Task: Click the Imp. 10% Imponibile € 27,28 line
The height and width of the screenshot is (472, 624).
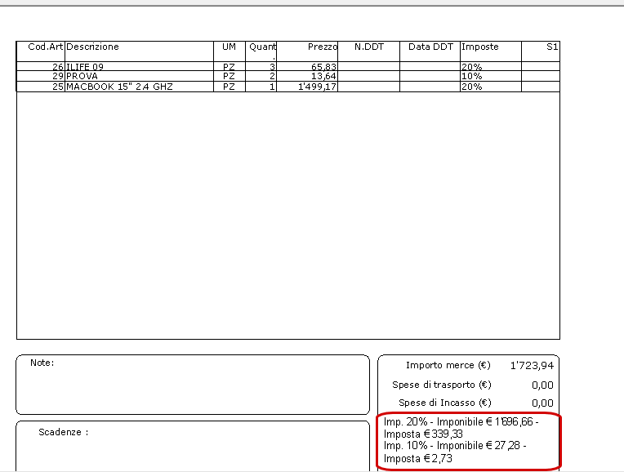Action: click(x=455, y=445)
